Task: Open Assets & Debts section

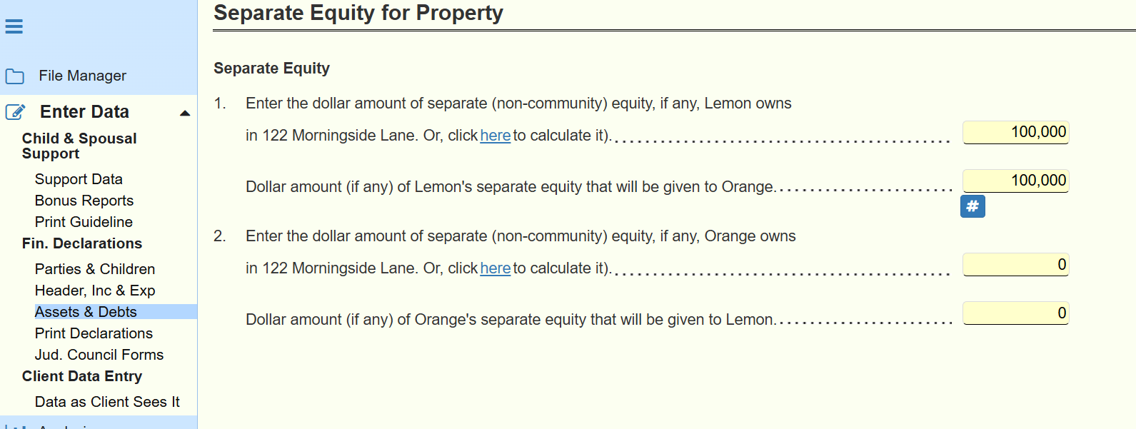Action: tap(86, 312)
